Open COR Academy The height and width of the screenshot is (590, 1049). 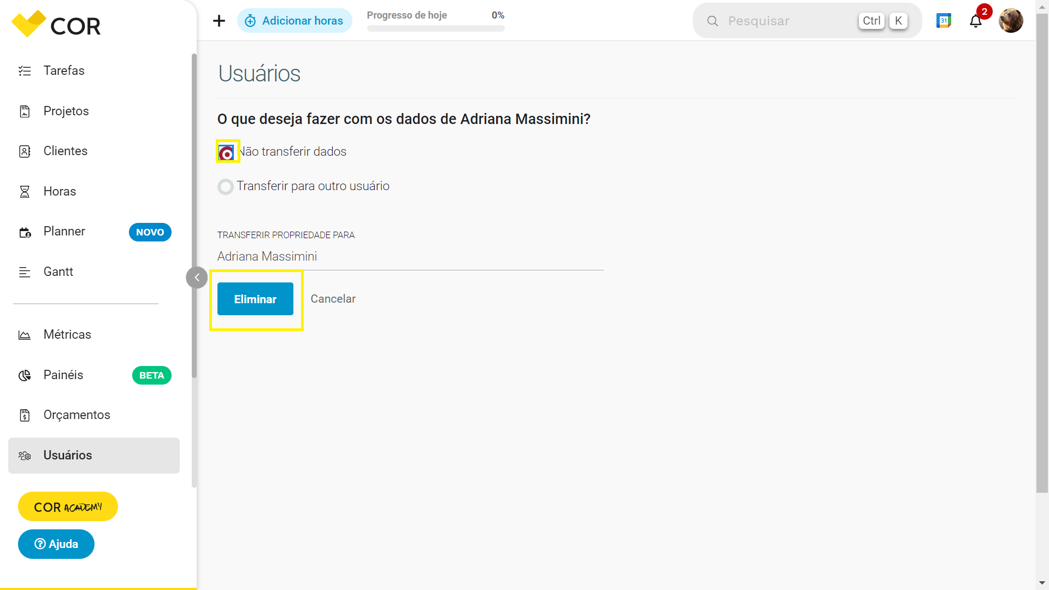click(x=68, y=506)
